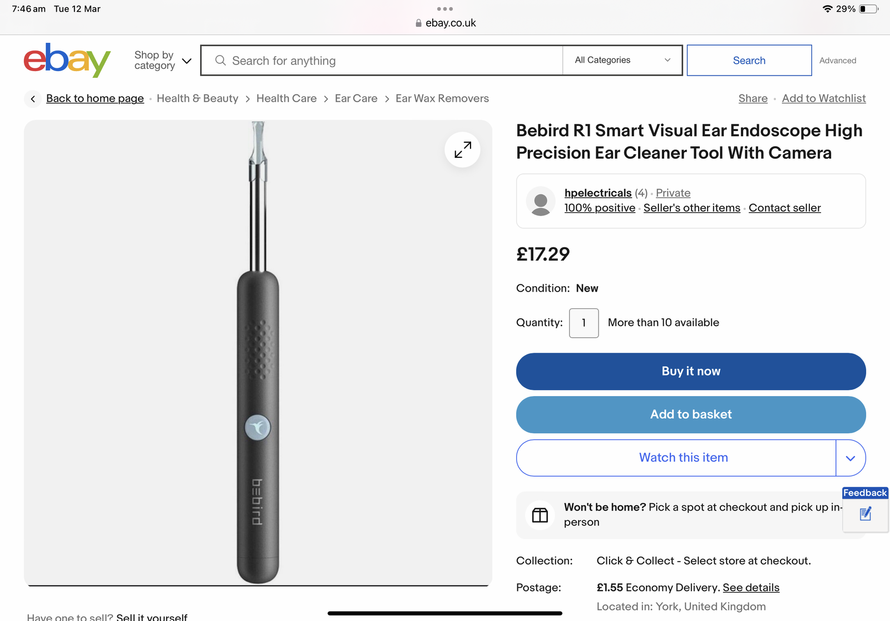Expand the product image to fullscreen
Screen dimensions: 890x621
point(462,150)
